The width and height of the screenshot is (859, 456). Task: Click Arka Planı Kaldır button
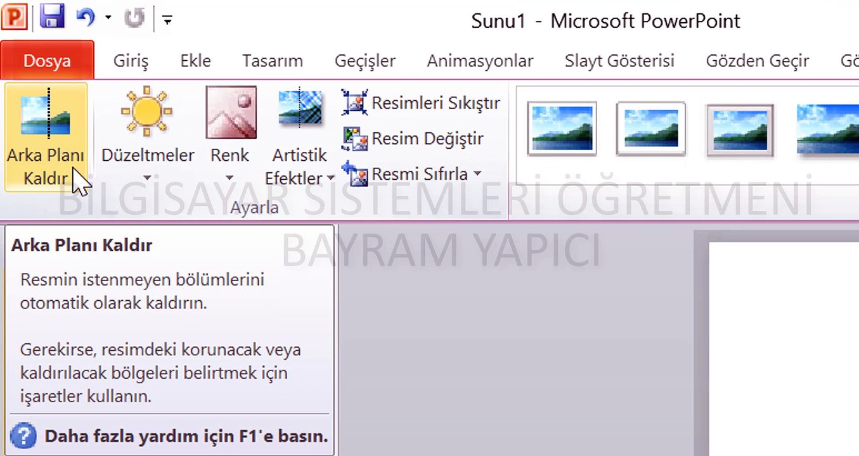tap(46, 136)
